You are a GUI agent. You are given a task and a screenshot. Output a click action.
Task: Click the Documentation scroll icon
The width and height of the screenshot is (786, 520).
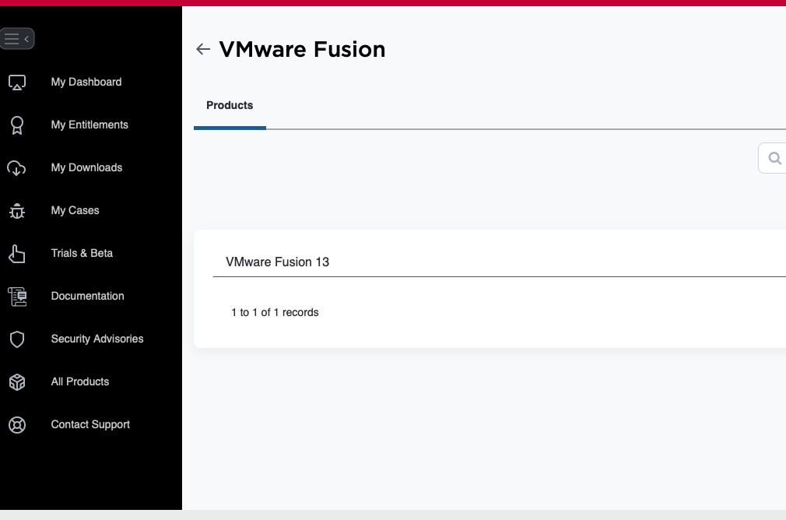[17, 297]
